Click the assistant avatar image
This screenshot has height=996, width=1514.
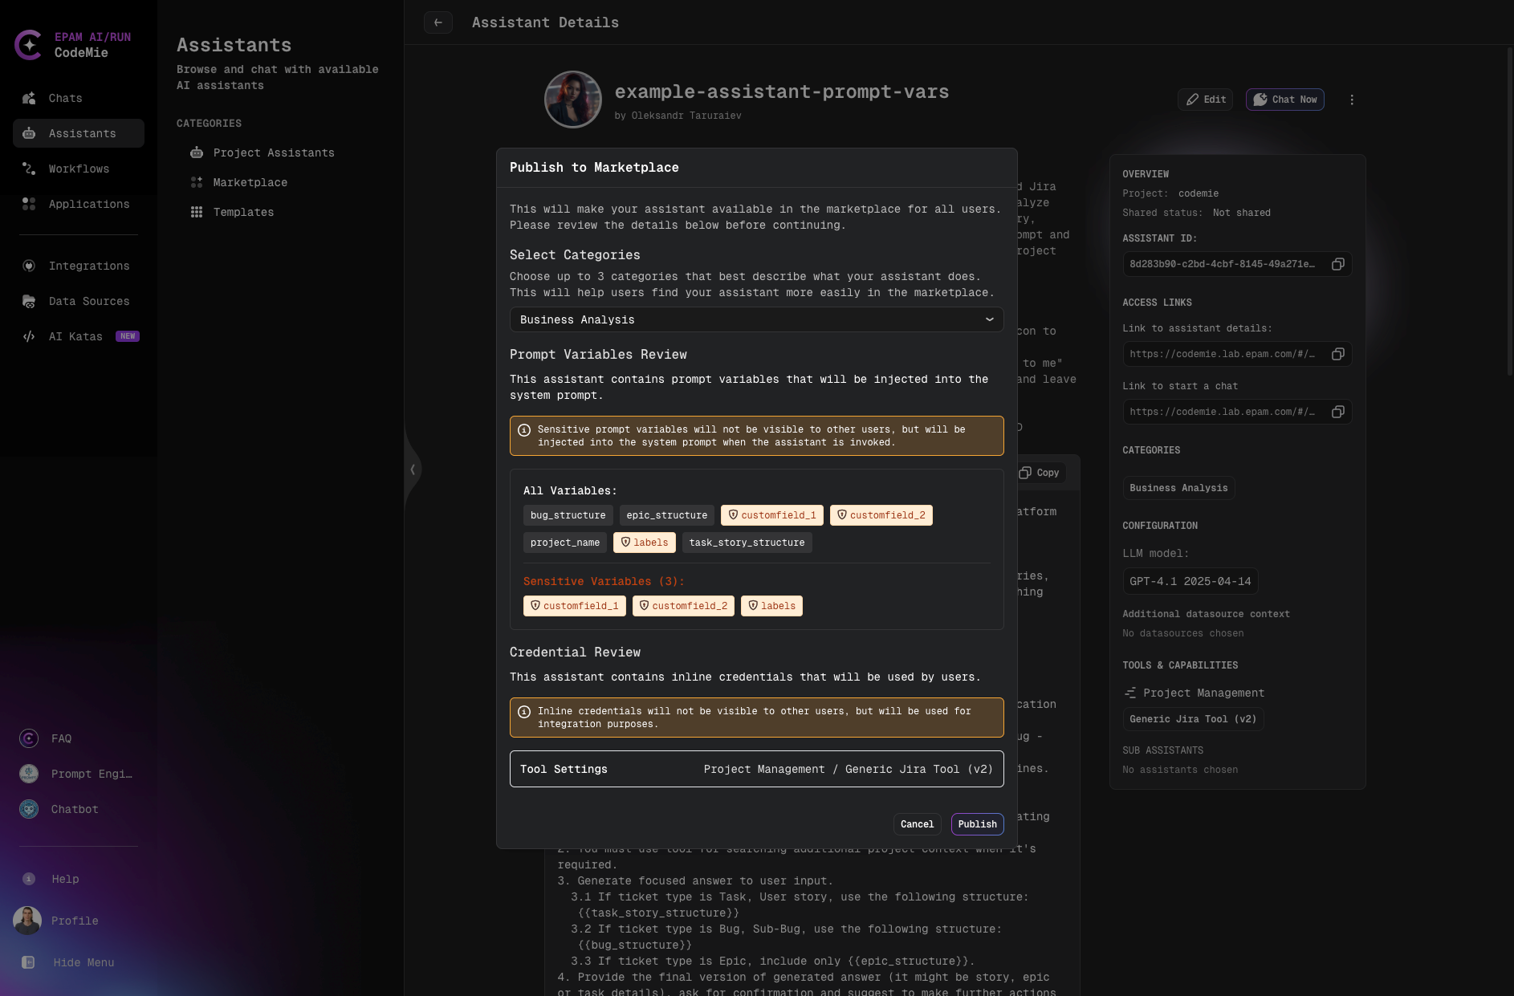click(x=573, y=100)
